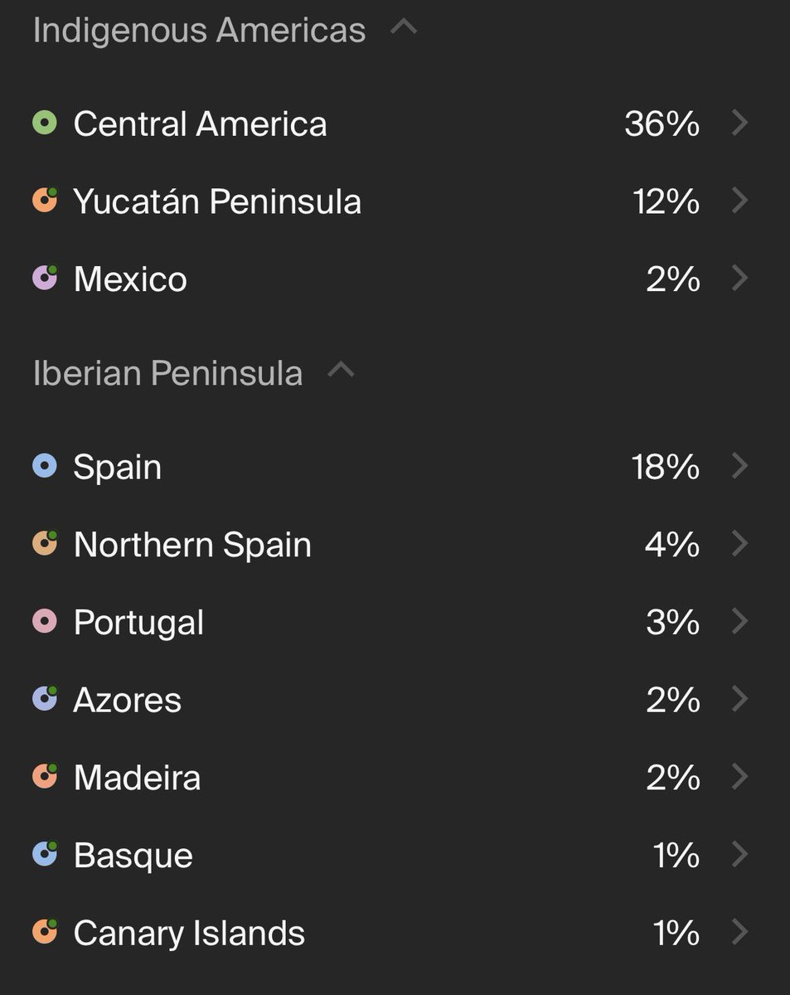This screenshot has height=995, width=790.
Task: Collapse the Iberian Peninsula section
Action: point(341,370)
